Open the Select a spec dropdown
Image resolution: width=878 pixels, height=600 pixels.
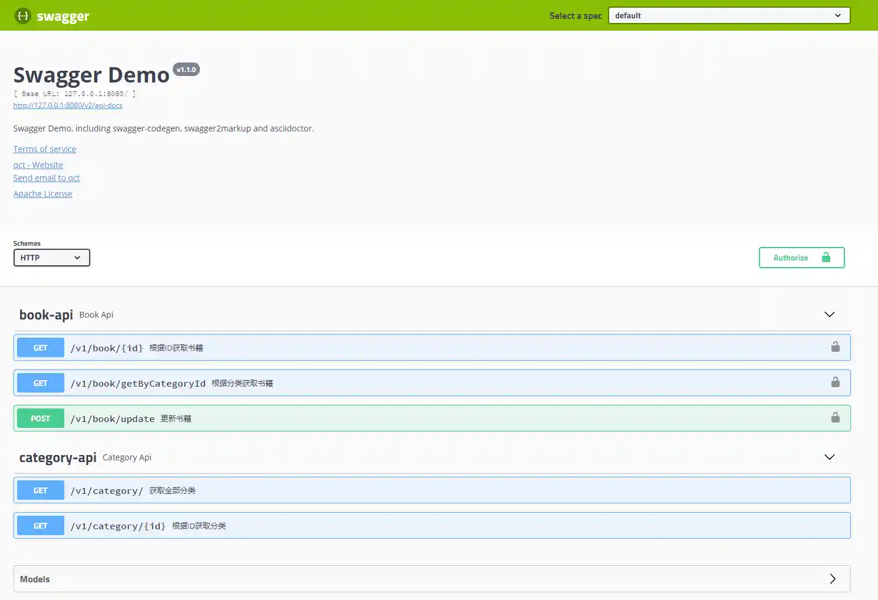click(x=729, y=15)
